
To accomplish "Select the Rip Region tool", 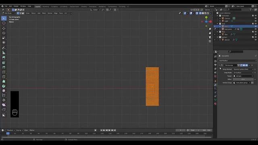I will [x=4, y=110].
